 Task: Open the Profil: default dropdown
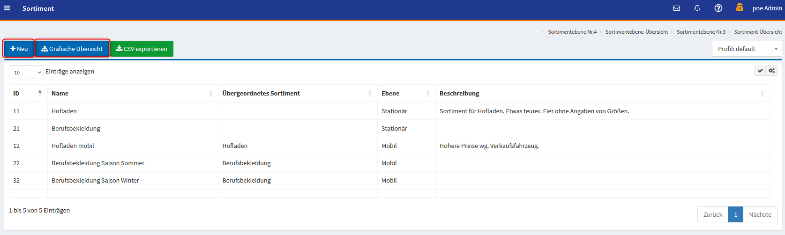[747, 49]
